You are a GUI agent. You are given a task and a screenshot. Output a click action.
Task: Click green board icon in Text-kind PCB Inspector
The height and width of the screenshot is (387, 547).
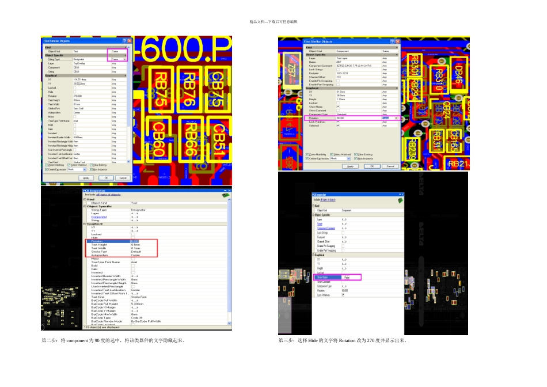tap(226, 195)
